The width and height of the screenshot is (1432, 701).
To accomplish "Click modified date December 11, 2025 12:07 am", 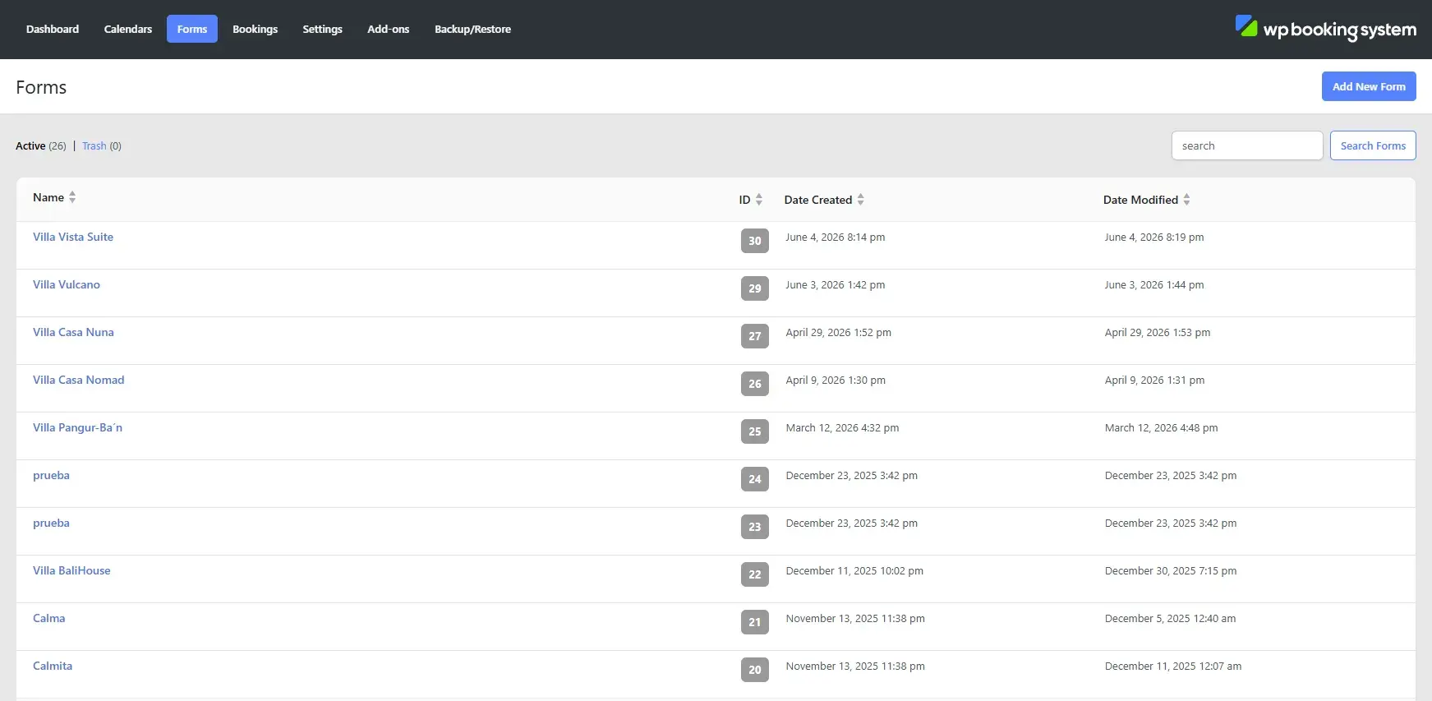I will (1173, 666).
